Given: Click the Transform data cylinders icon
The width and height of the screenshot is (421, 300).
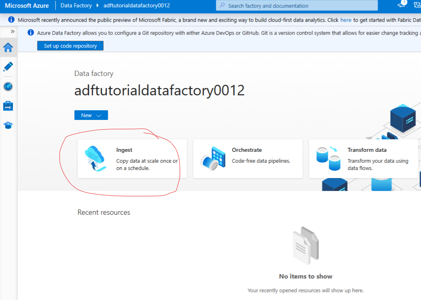Looking at the screenshot, I should (x=328, y=159).
